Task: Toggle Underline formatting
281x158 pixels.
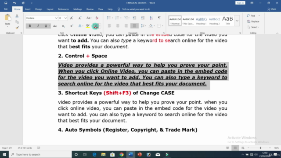Action: pos(46,26)
